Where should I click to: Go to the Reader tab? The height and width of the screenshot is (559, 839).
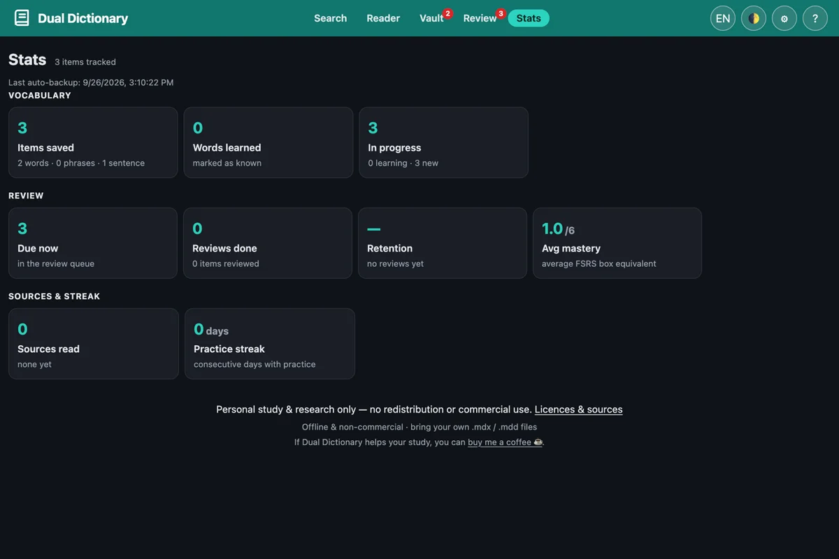[x=383, y=18]
